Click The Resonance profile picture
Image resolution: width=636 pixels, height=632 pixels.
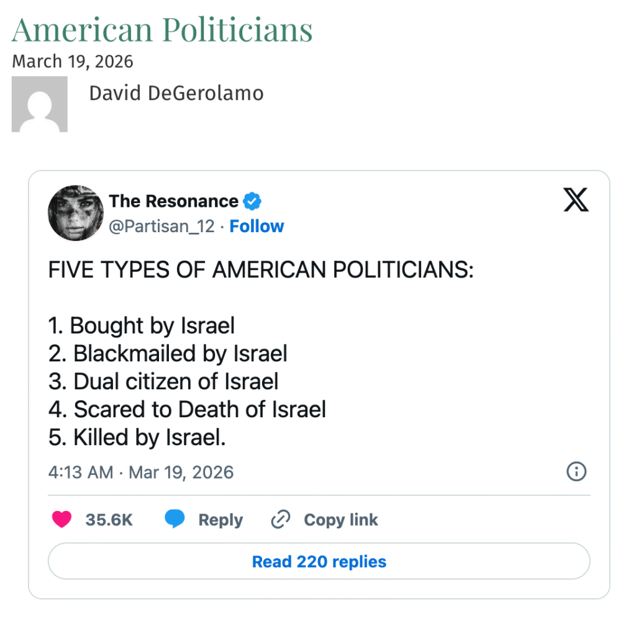pyautogui.click(x=76, y=212)
